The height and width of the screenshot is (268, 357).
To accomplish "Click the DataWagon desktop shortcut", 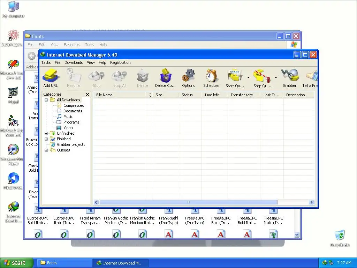I will [x=13, y=38].
